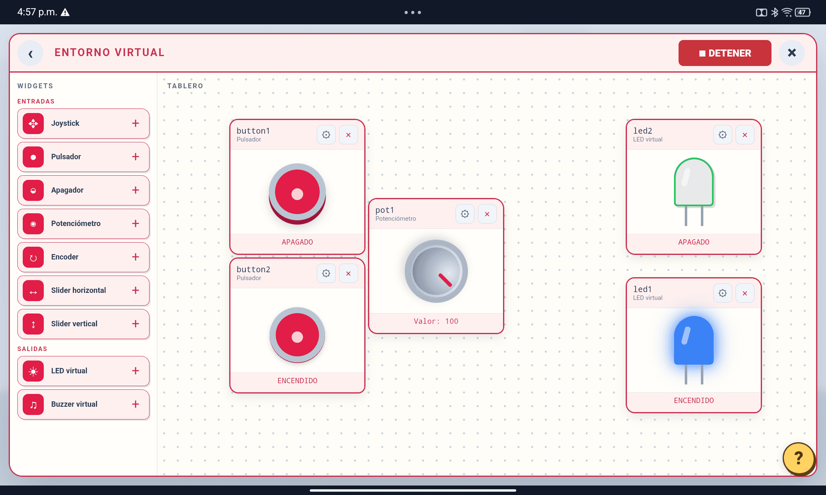Tap the Wi-Fi icon in status bar
The image size is (826, 495).
pos(787,12)
